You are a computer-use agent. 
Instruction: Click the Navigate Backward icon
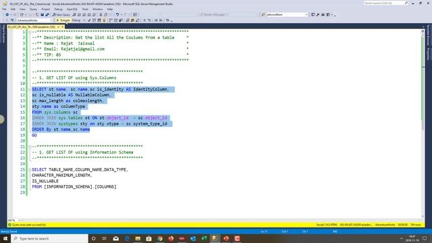(x=7, y=15)
